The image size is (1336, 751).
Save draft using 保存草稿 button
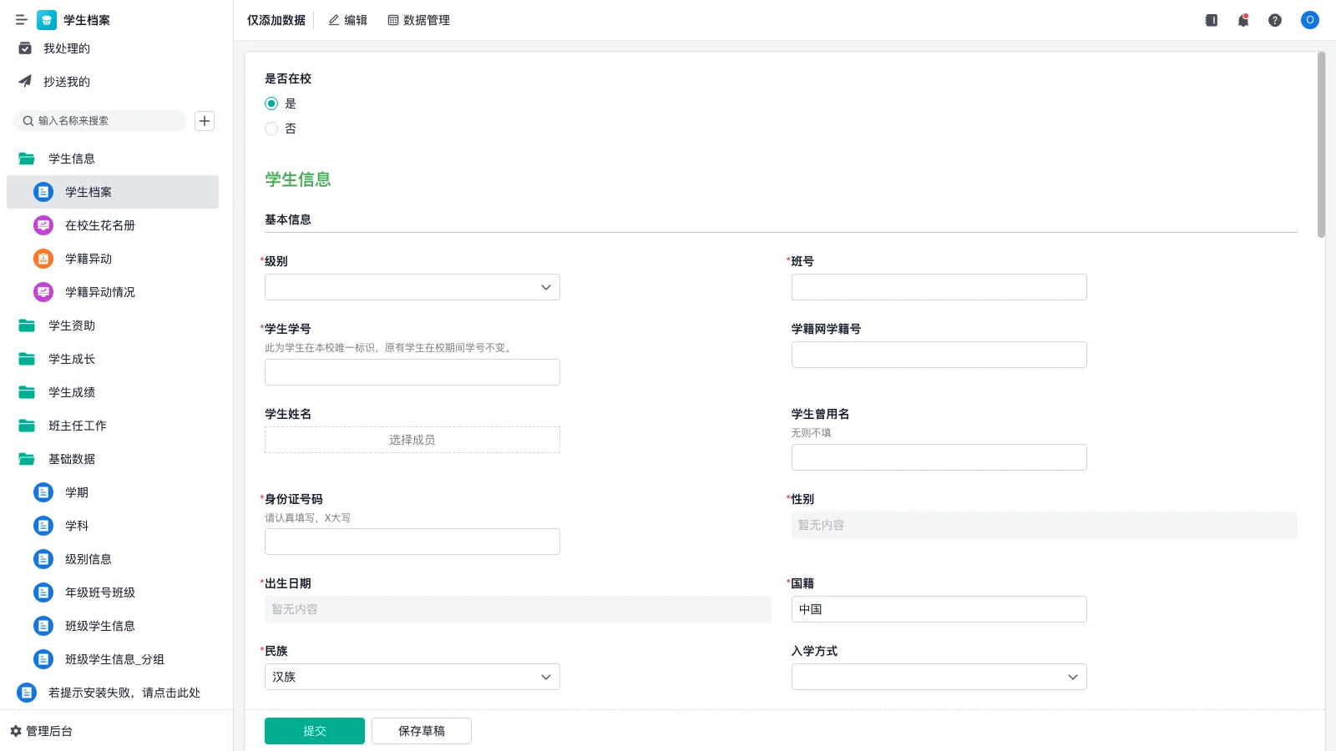point(421,730)
